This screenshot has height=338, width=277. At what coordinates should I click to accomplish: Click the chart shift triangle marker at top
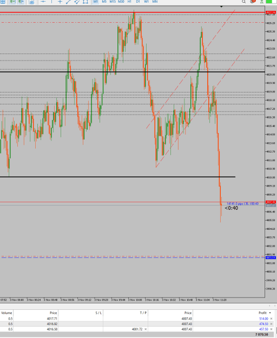(221, 6)
